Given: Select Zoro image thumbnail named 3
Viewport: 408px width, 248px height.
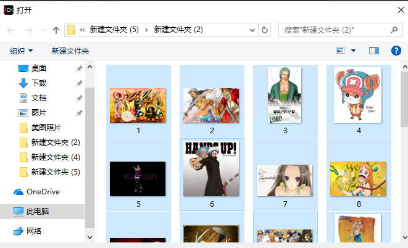Looking at the screenshot, I should coord(285,95).
